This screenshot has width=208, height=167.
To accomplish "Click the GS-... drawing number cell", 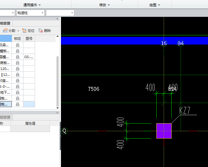I will point(29,57).
